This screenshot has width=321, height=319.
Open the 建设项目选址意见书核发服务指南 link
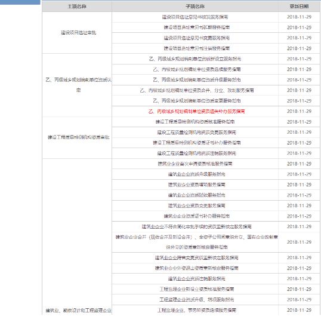pyautogui.click(x=195, y=17)
